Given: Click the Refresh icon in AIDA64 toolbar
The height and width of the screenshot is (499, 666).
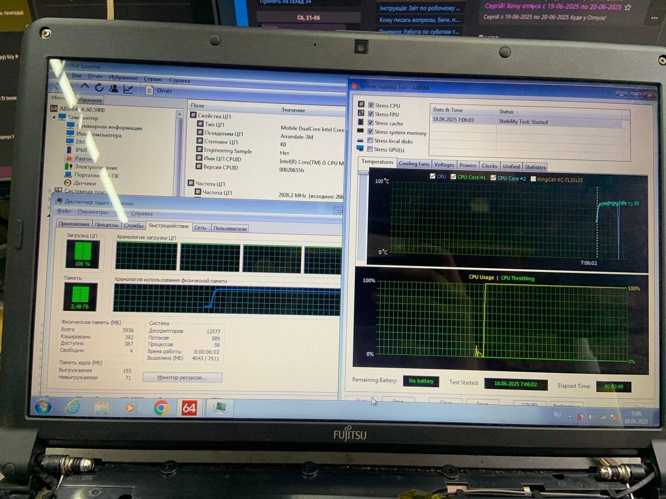Looking at the screenshot, I should [x=99, y=88].
